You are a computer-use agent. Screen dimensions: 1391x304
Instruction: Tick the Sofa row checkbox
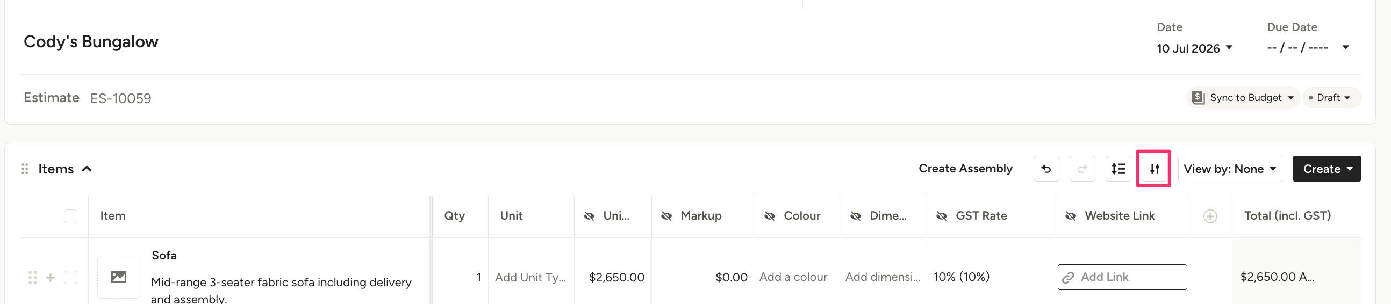(x=71, y=278)
